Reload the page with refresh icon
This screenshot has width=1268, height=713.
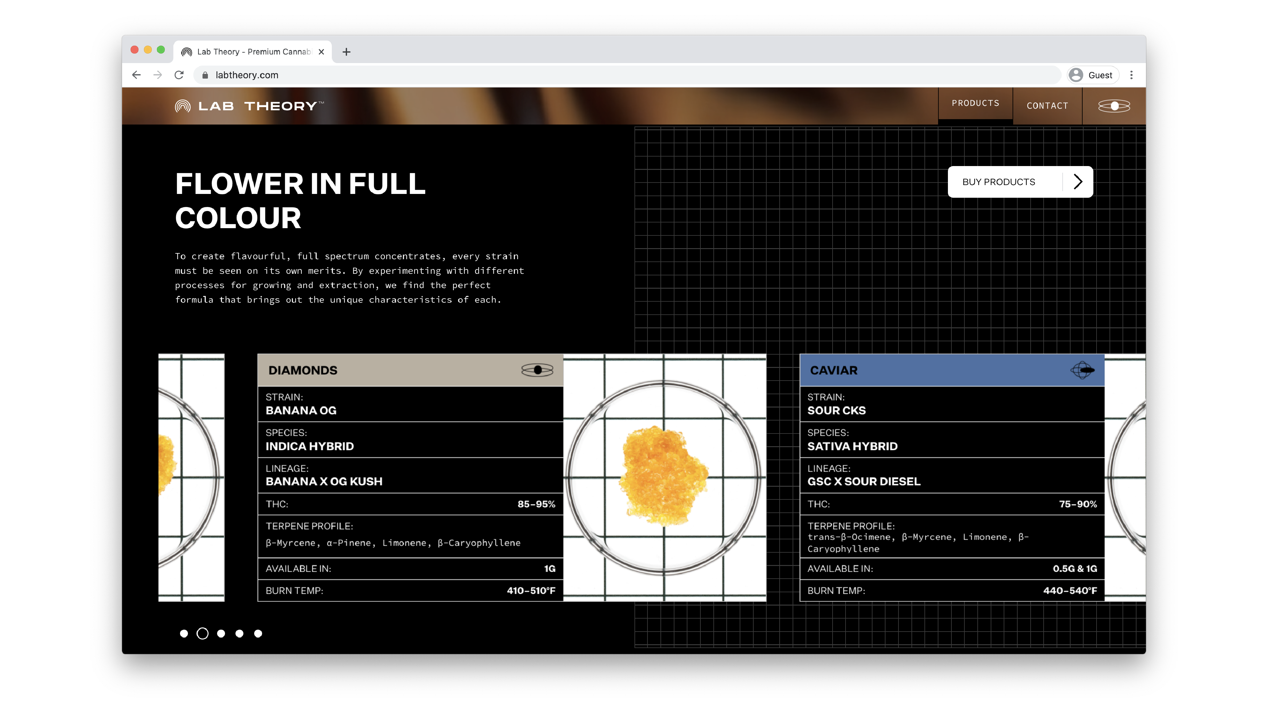tap(179, 75)
